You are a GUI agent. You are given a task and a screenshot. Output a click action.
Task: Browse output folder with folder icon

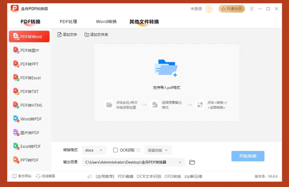tap(192, 162)
